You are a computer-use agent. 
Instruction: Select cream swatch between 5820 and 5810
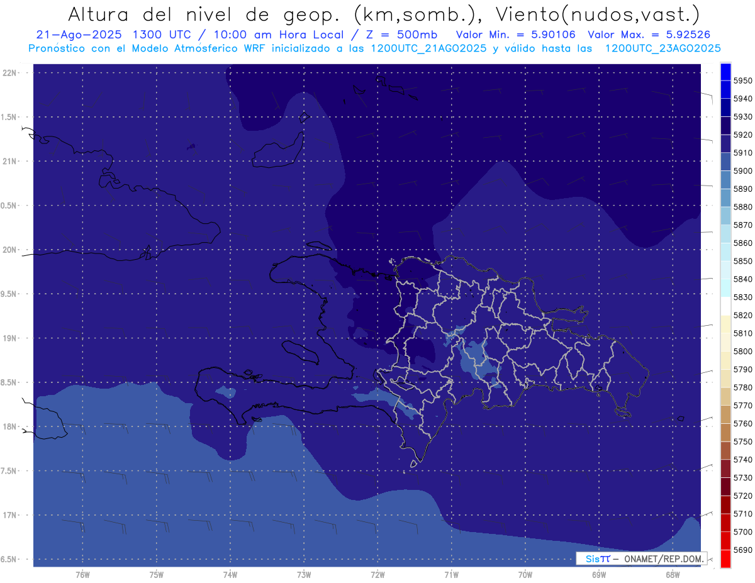[x=725, y=324]
